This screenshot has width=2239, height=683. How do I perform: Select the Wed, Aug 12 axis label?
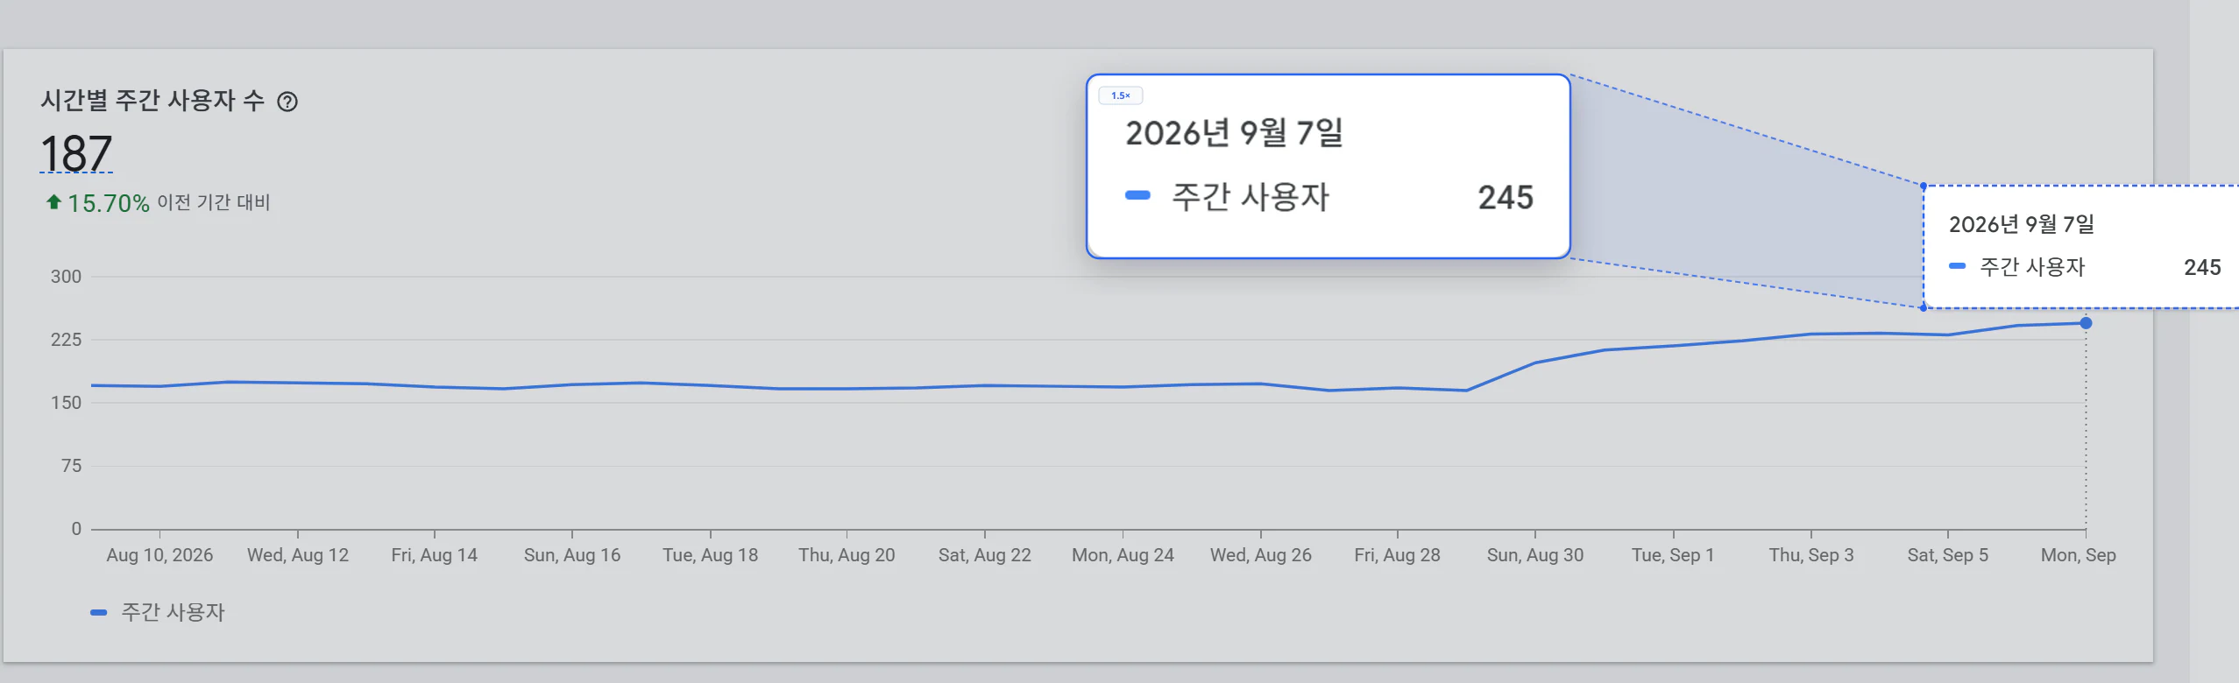[298, 555]
